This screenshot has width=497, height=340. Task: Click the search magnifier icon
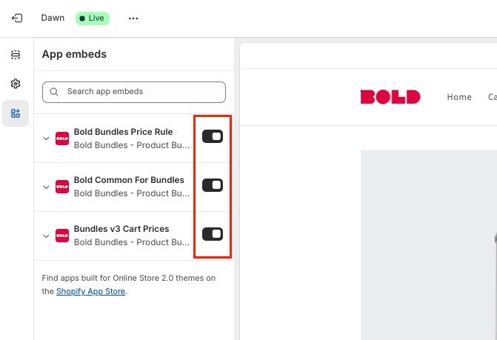pos(54,92)
